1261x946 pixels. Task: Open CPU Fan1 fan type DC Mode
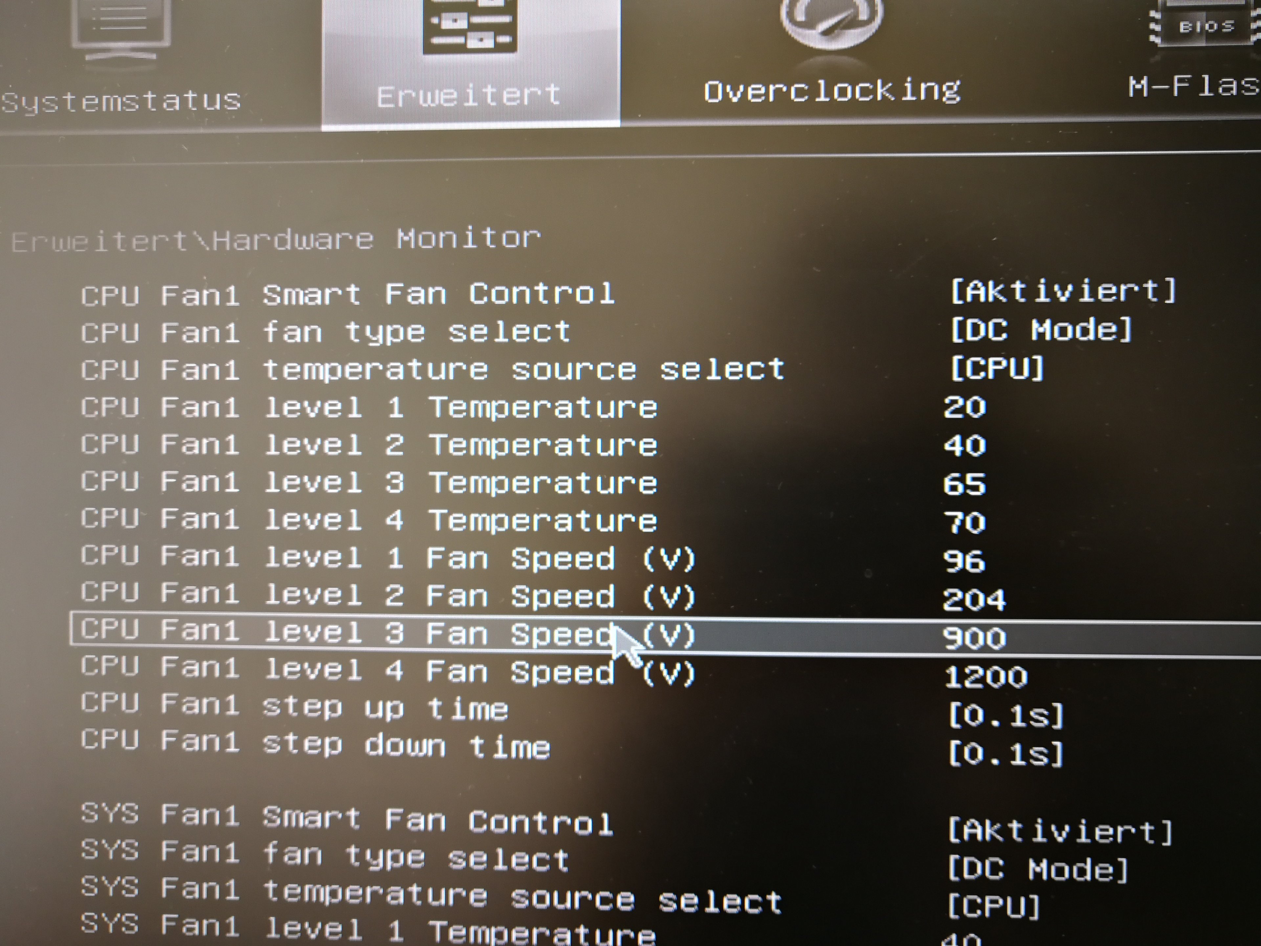pos(1041,329)
